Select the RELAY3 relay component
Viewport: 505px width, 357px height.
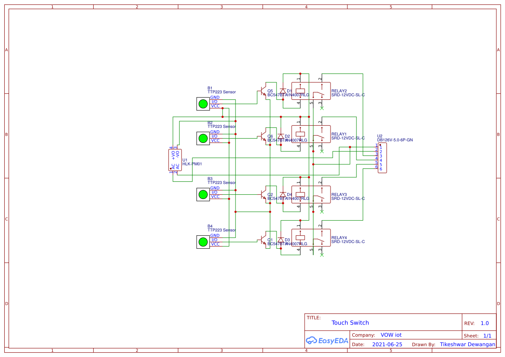click(x=311, y=195)
